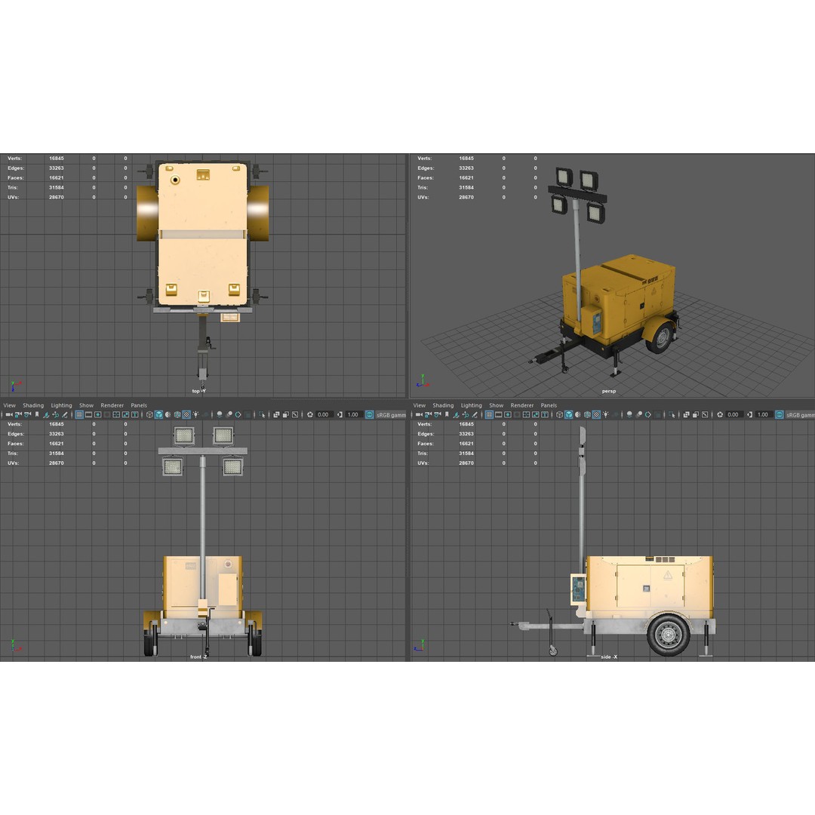Toggle Grid display in side panel toolbar

(490, 414)
